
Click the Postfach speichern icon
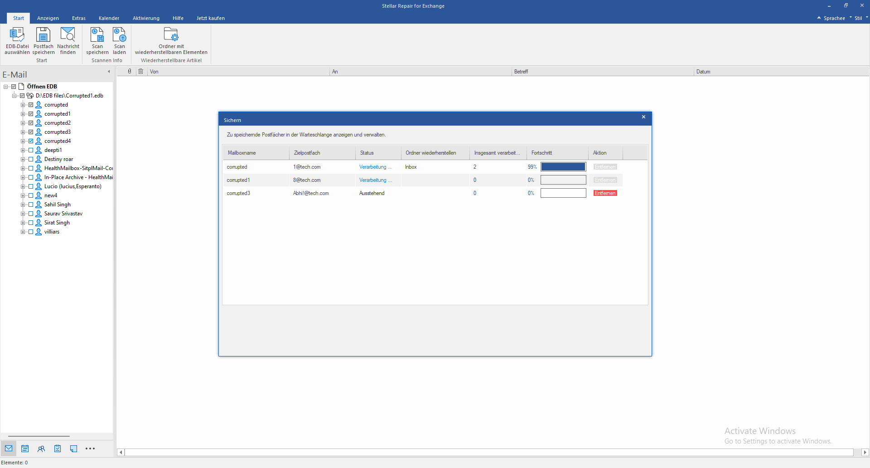[x=43, y=34]
